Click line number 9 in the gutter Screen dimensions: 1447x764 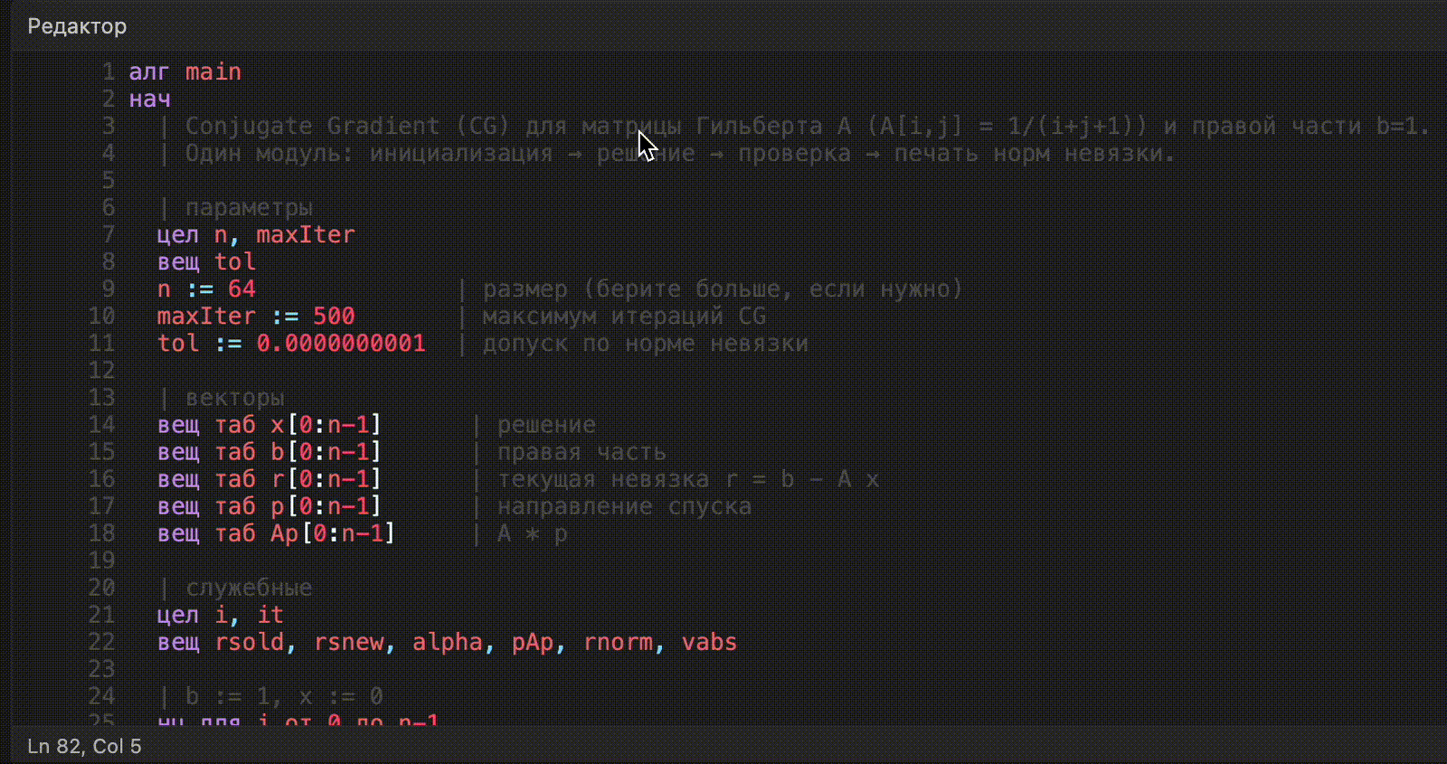[108, 288]
